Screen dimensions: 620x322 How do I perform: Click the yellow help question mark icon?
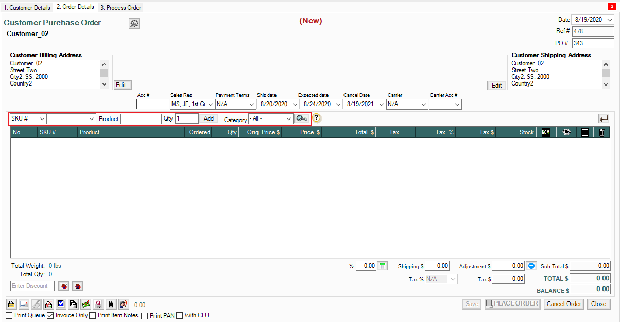coord(317,118)
